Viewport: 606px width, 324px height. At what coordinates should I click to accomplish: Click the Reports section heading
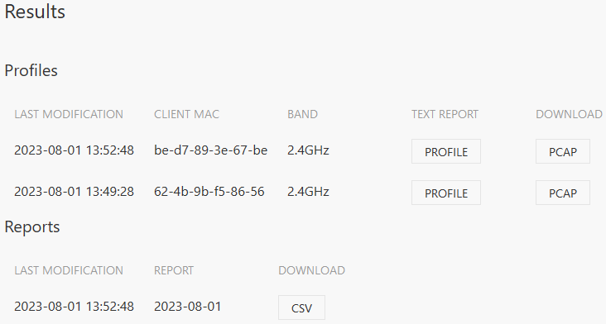(32, 226)
